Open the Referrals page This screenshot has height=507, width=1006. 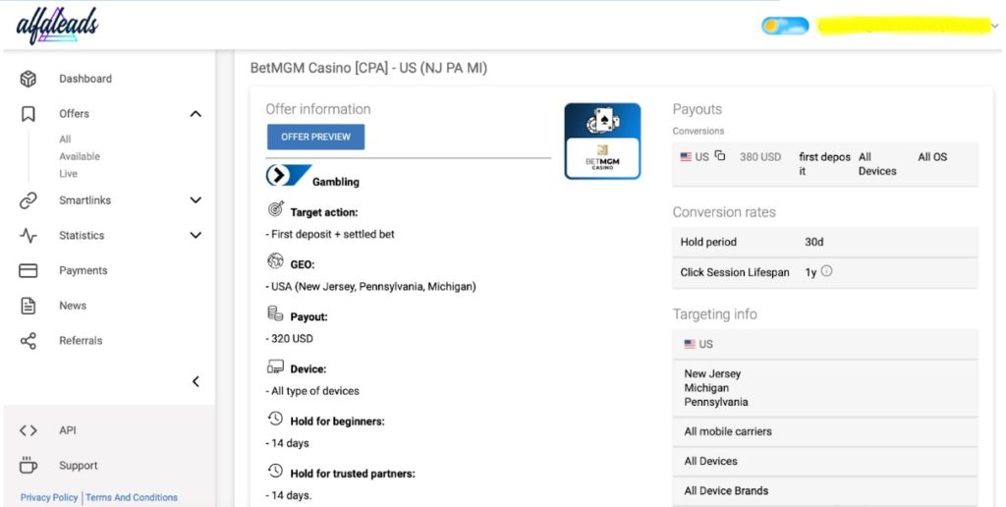pyautogui.click(x=81, y=341)
